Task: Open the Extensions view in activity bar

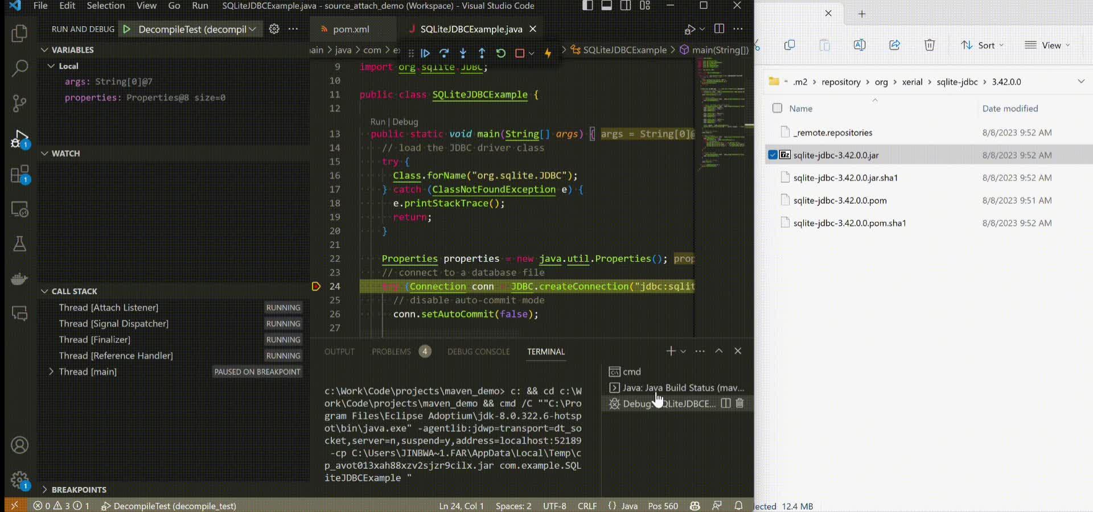Action: [x=19, y=174]
